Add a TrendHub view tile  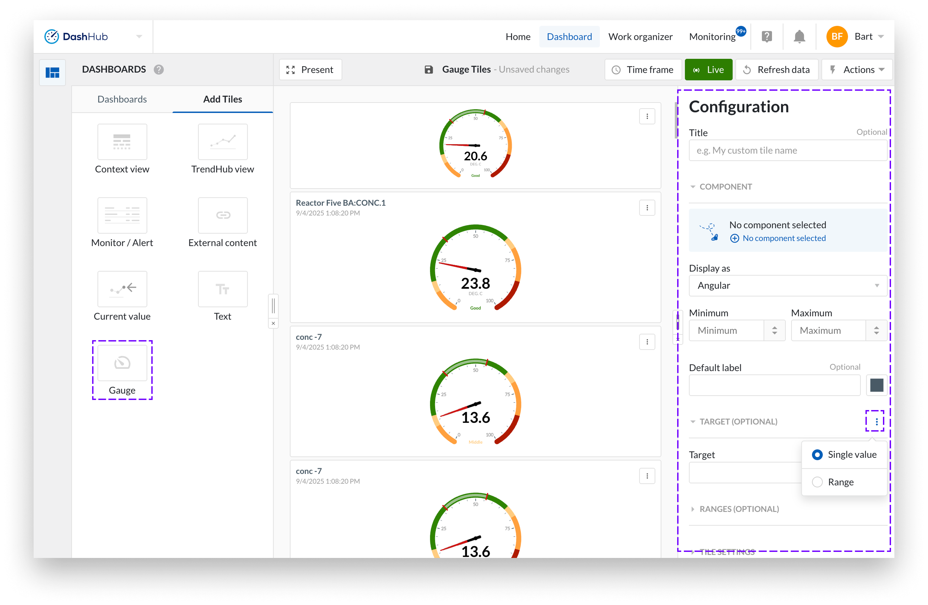point(222,142)
